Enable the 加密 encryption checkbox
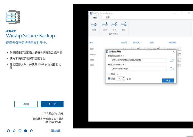 click(109, 74)
